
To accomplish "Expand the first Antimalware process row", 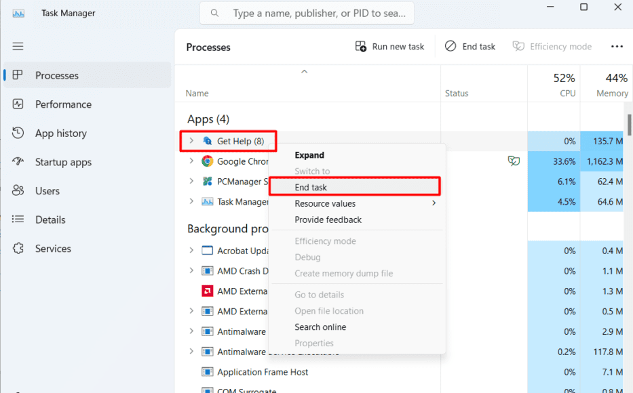I will click(191, 331).
